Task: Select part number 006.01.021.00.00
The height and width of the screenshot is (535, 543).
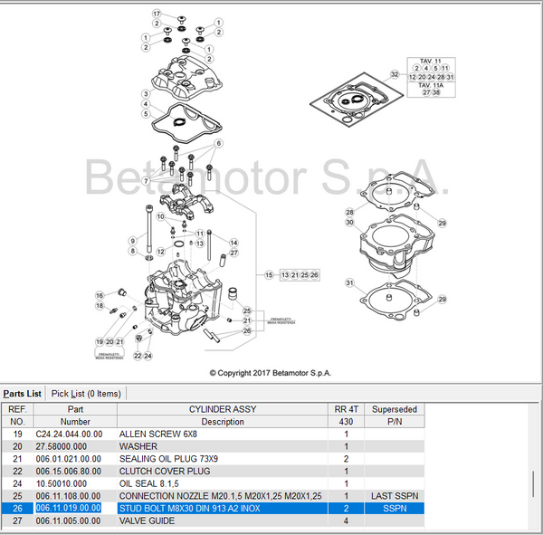Action: point(68,459)
